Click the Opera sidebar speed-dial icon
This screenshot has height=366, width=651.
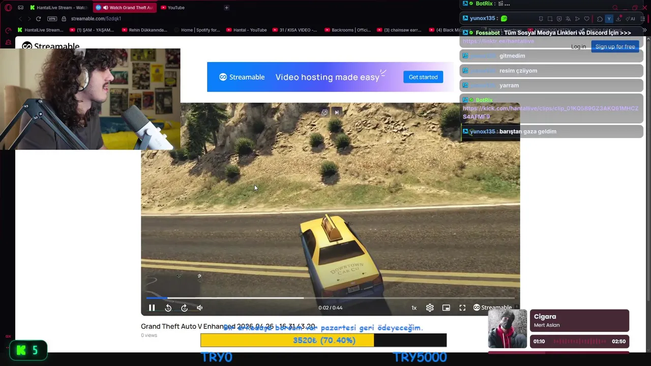tap(8, 30)
